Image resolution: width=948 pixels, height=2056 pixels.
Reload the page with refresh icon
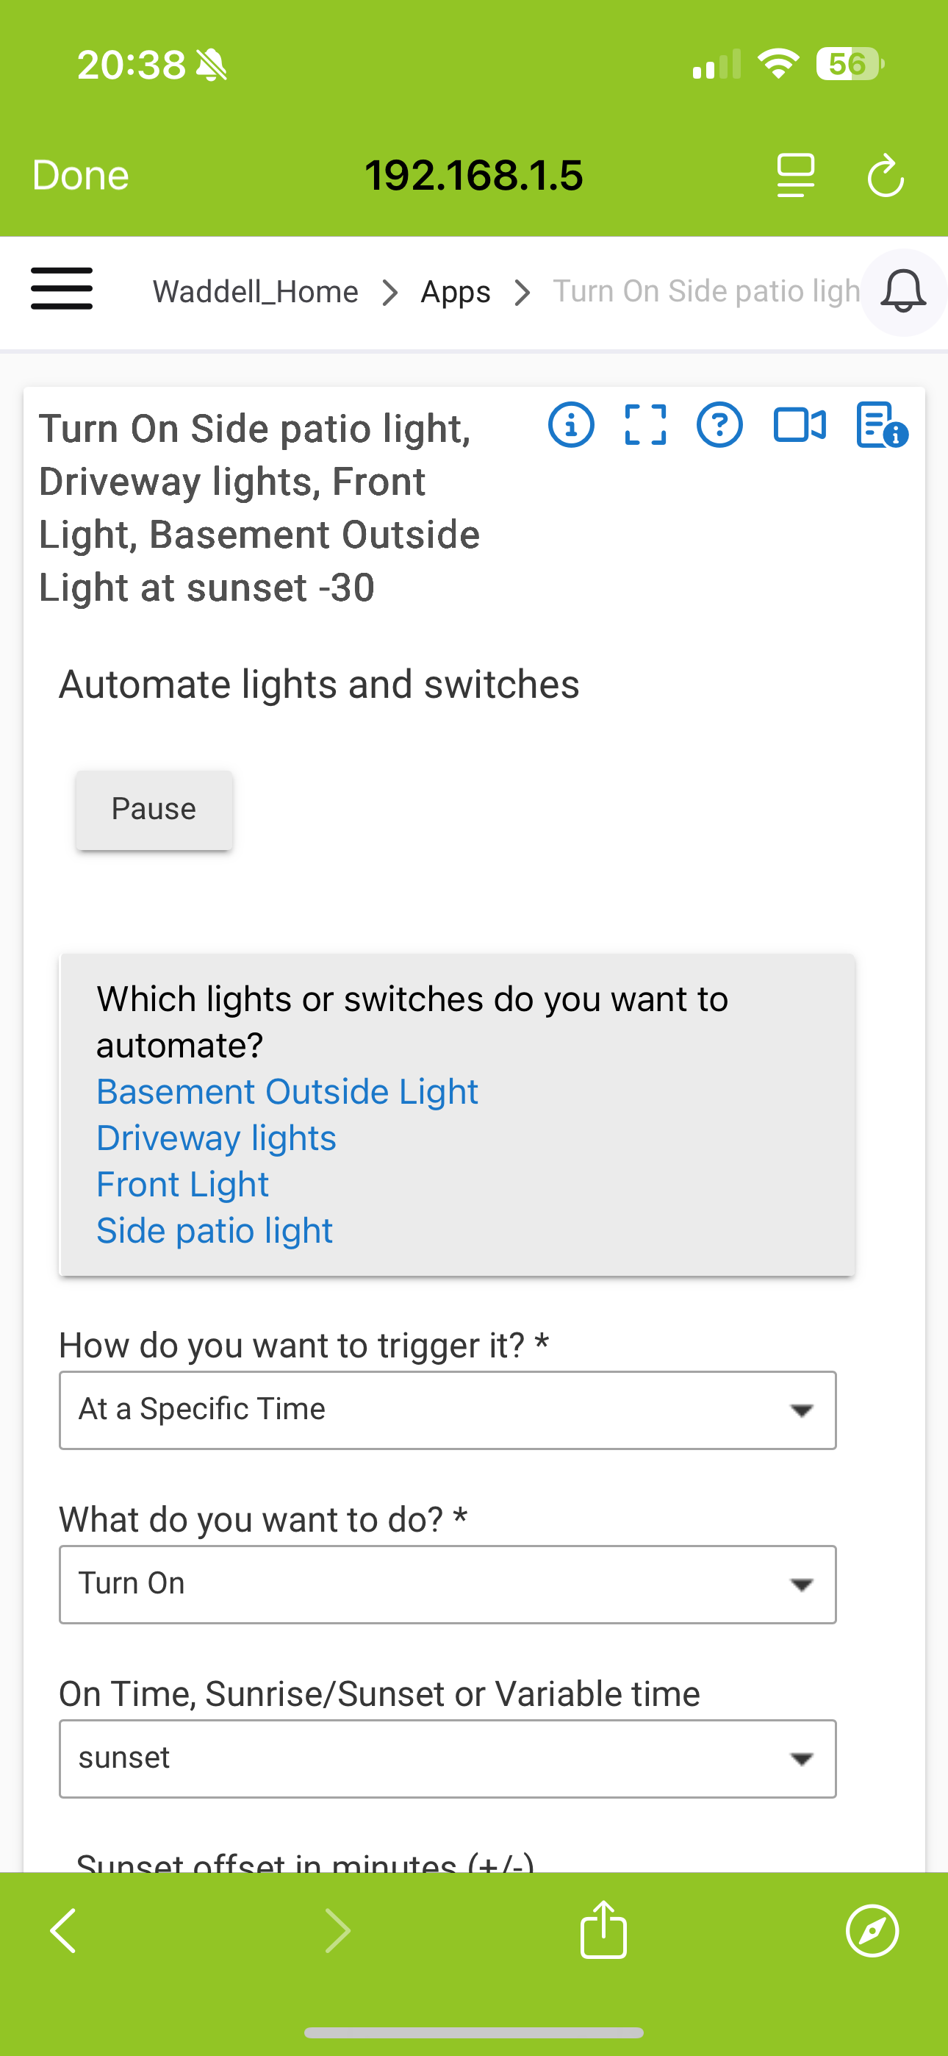(886, 175)
